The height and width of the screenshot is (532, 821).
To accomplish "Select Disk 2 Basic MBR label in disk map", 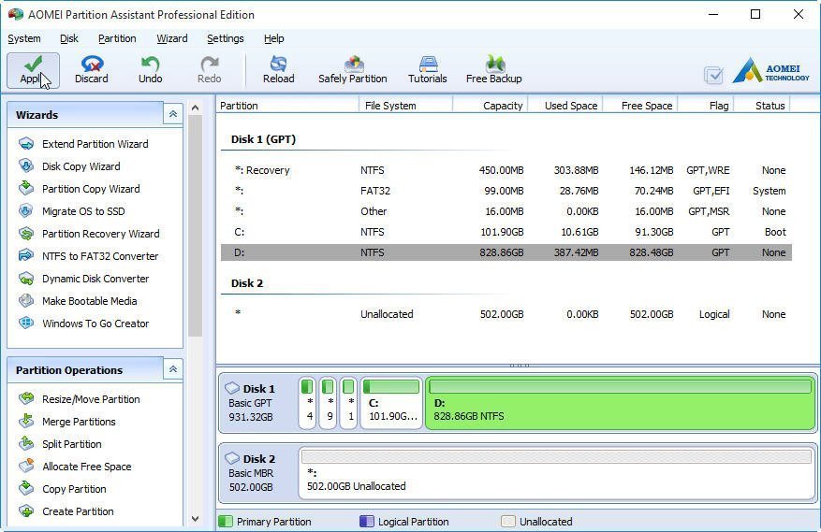I will click(x=257, y=473).
